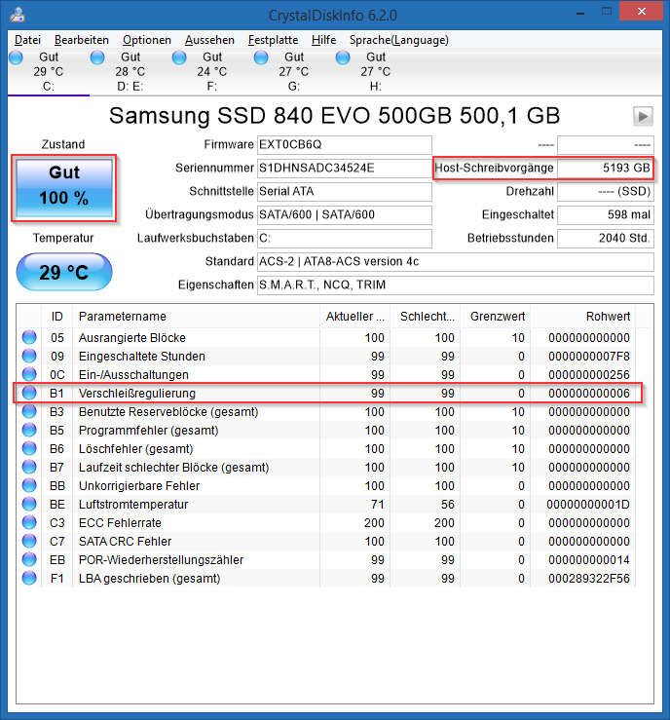Click the Drehzahl value ---- (SSD)
The image size is (670, 720).
[x=606, y=192]
